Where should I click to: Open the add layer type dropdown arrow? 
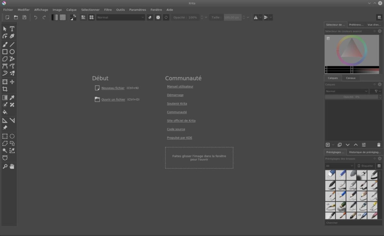point(333,145)
